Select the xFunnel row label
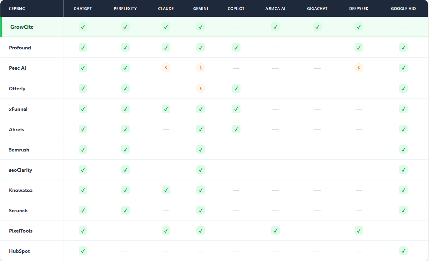Image resolution: width=429 pixels, height=261 pixels. tap(18, 109)
